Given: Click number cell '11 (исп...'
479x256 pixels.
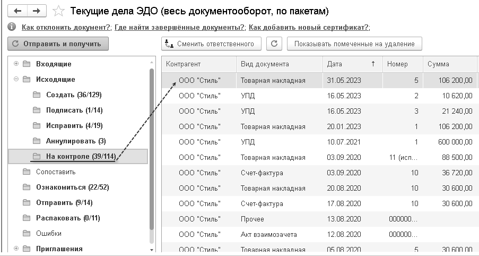Looking at the screenshot, I should (403, 158).
